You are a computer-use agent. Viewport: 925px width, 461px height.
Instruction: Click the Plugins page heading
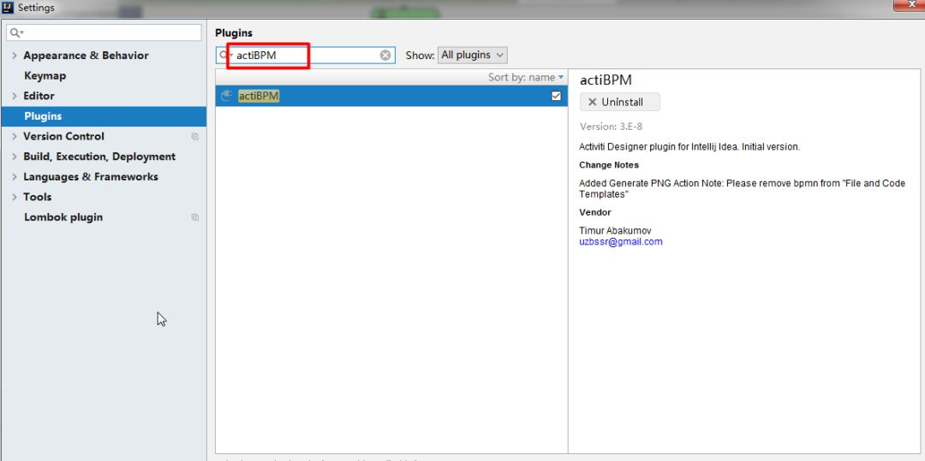coord(234,33)
